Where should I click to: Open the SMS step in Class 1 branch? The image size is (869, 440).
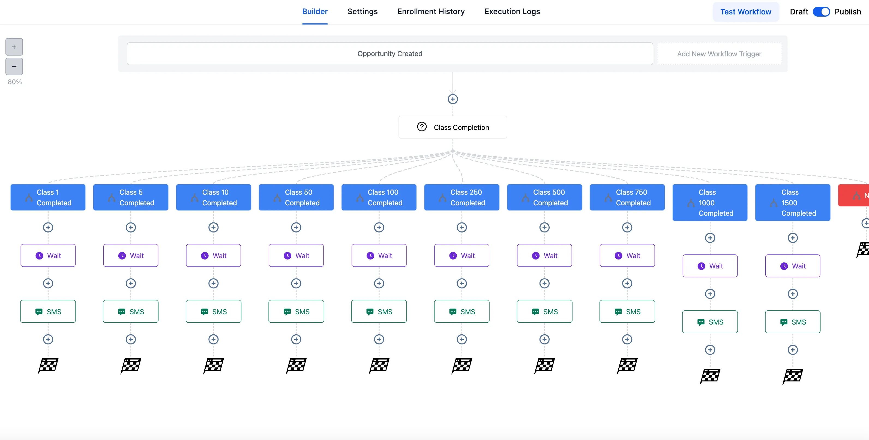[48, 311]
